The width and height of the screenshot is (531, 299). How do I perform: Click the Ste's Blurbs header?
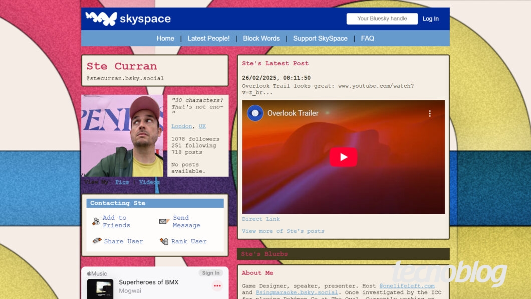point(343,254)
